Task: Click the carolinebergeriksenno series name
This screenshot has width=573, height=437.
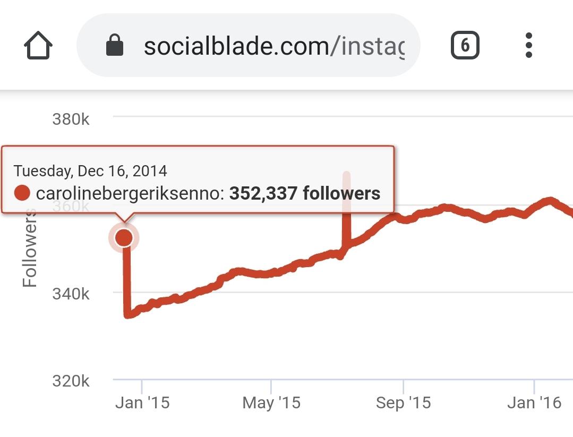Action: [x=130, y=193]
